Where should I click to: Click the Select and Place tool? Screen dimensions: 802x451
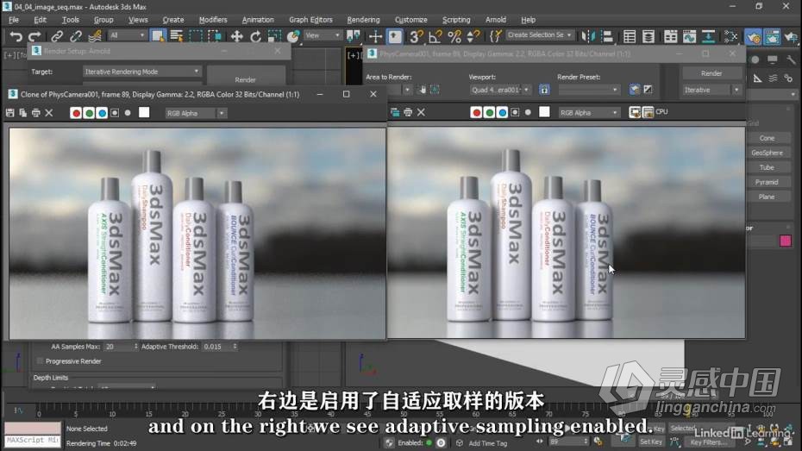tap(293, 36)
